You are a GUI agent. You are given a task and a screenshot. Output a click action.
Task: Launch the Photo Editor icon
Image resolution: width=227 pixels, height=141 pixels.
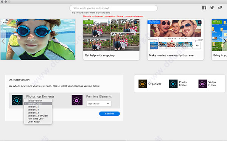pyautogui.click(x=173, y=84)
